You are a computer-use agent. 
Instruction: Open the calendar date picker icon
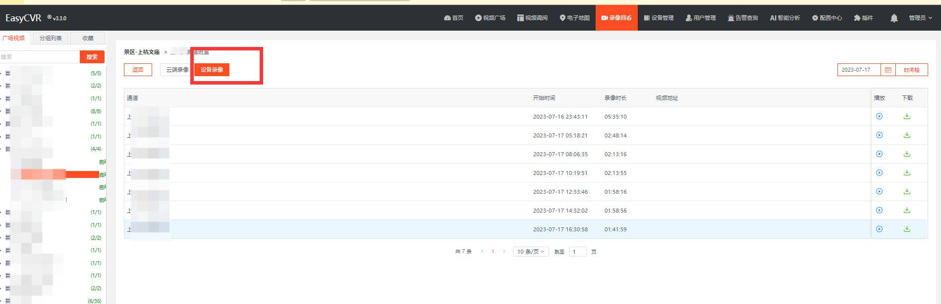click(x=888, y=70)
